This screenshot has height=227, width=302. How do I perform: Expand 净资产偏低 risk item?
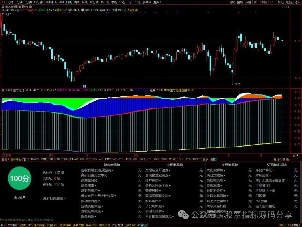[x=265, y=170]
